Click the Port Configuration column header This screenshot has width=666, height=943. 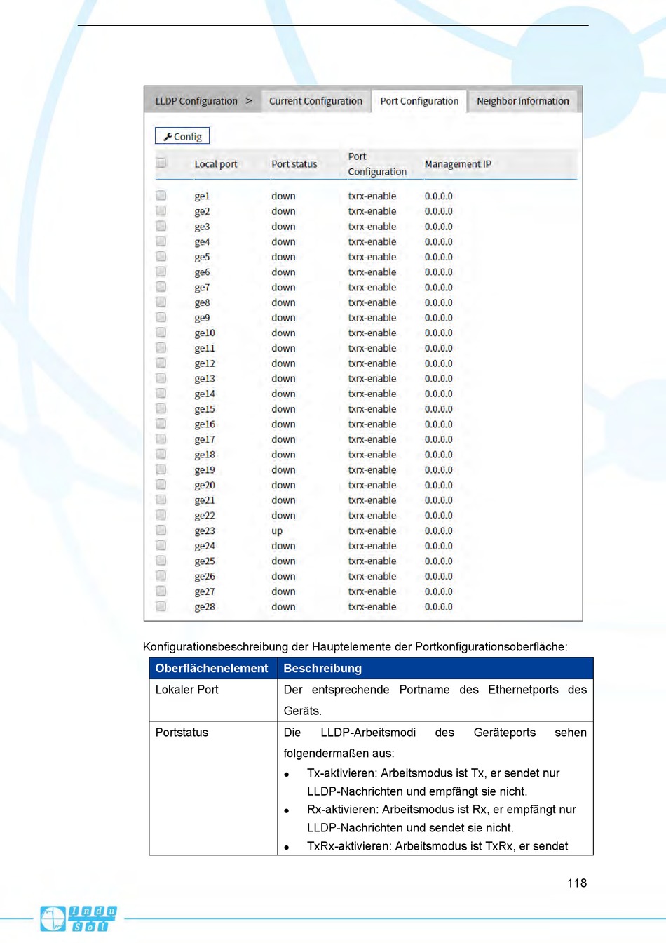click(377, 164)
